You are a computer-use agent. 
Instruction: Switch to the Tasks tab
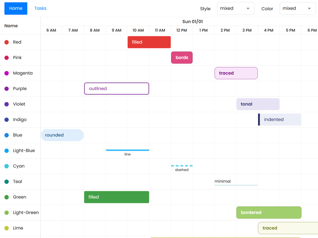coord(40,8)
